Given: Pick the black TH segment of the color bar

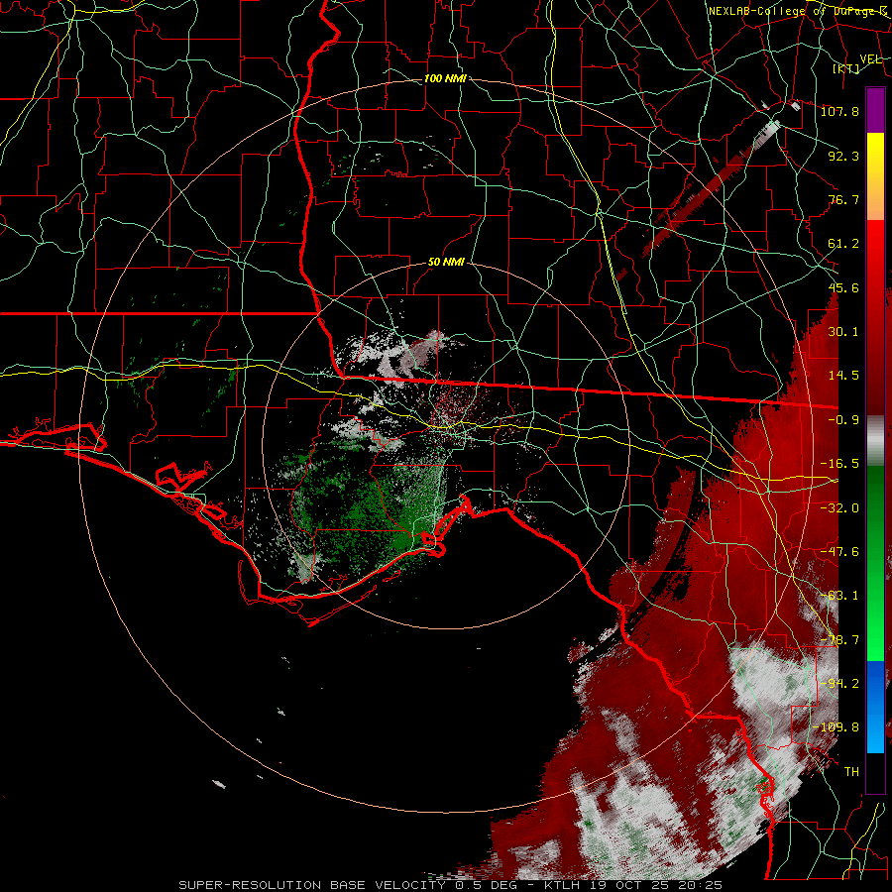Looking at the screenshot, I should [x=875, y=772].
